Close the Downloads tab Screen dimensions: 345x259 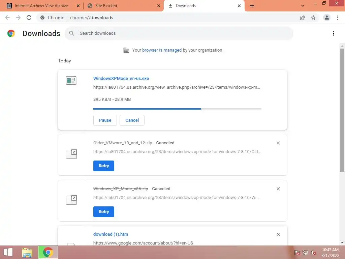239,6
